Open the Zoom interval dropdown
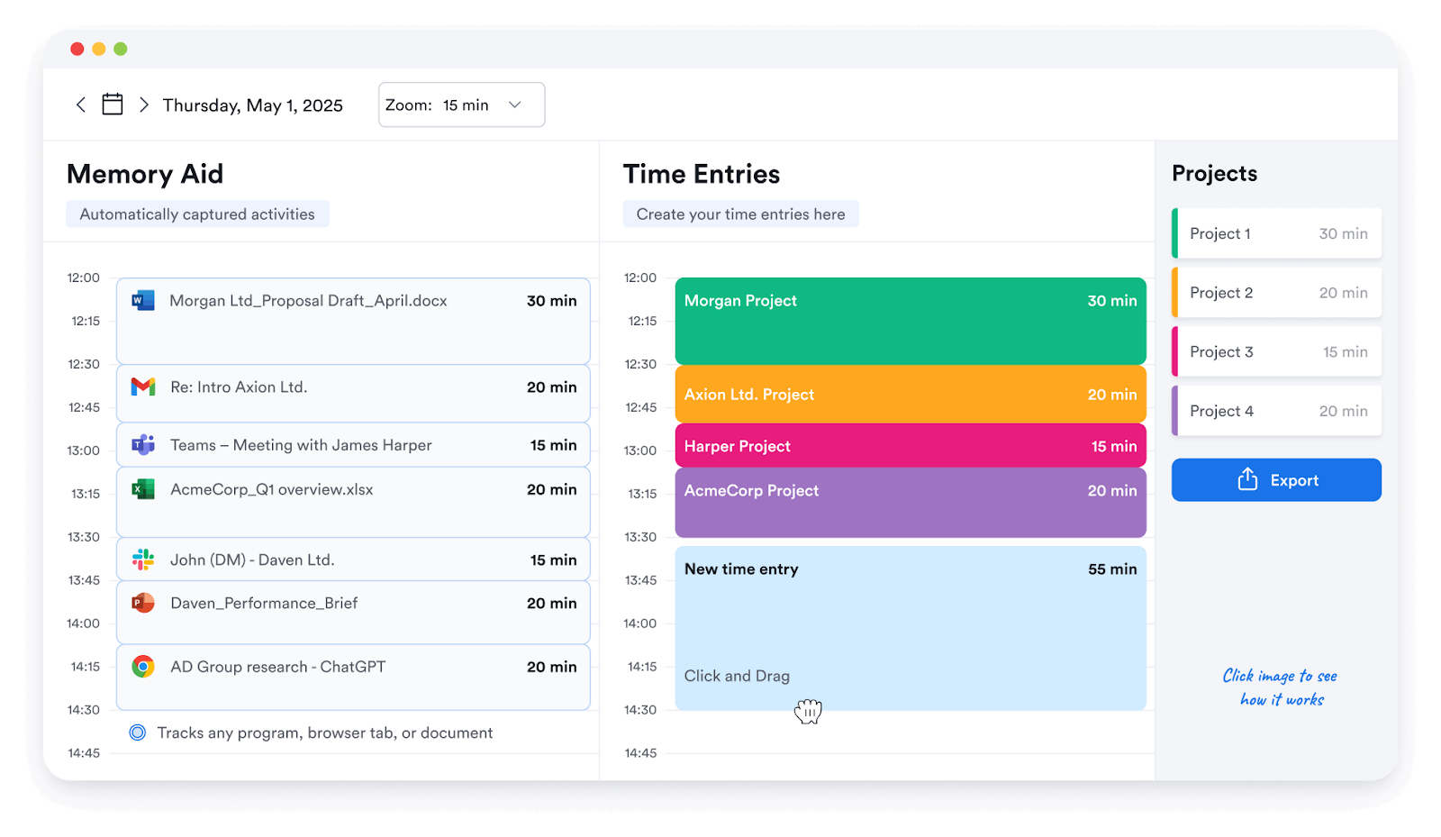Image resolution: width=1441 pixels, height=837 pixels. pos(461,105)
